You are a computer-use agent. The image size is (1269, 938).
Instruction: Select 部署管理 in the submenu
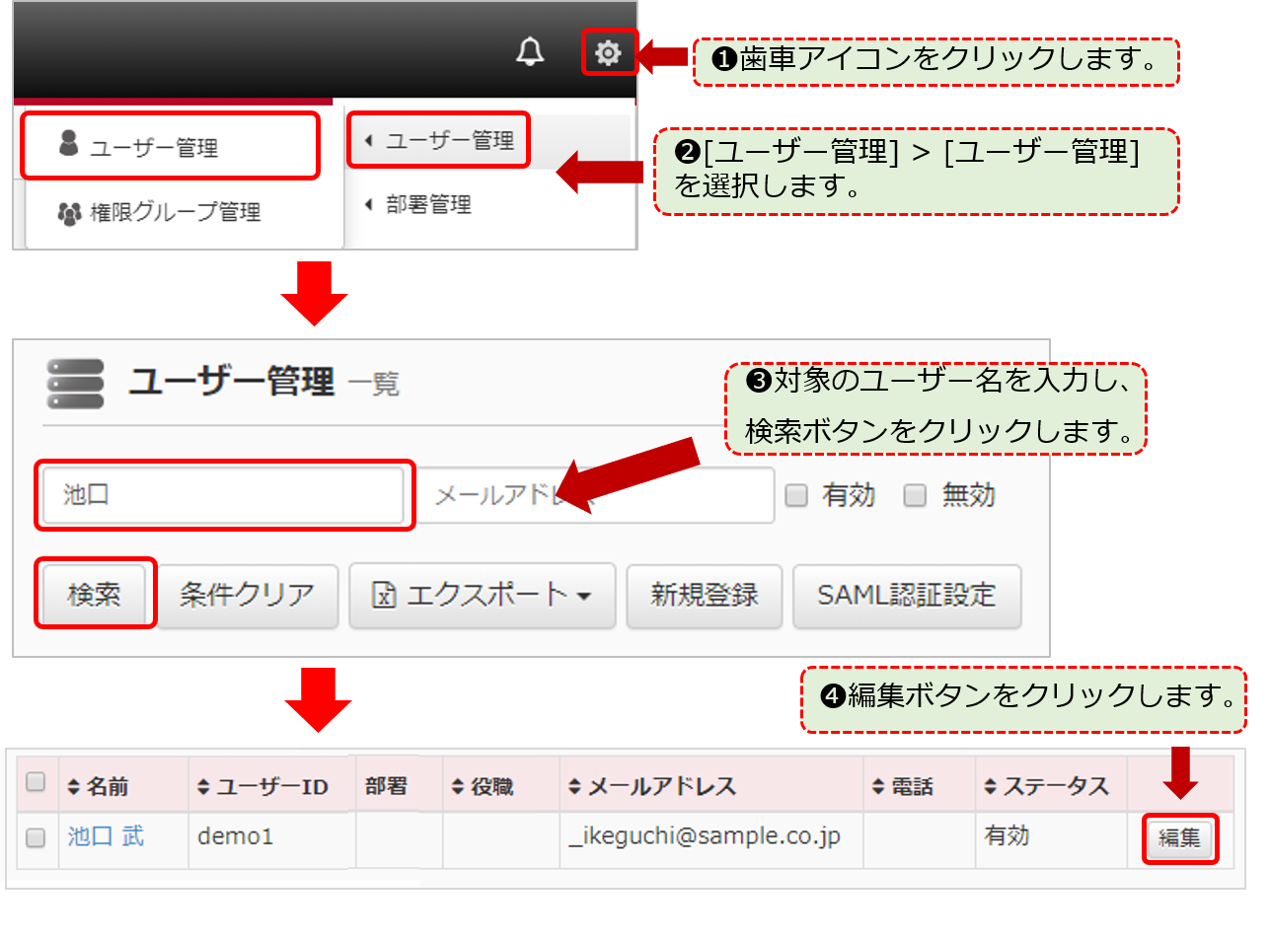428,205
